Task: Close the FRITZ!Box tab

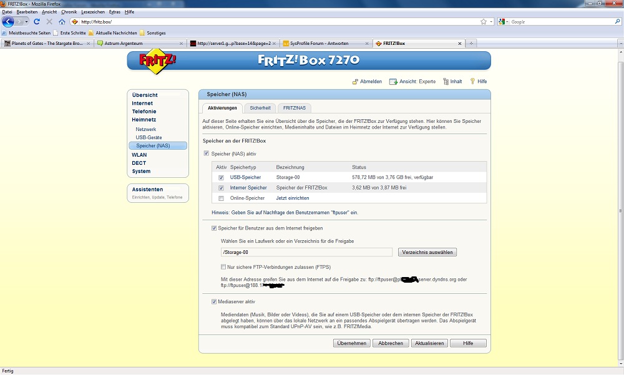Action: [x=460, y=44]
